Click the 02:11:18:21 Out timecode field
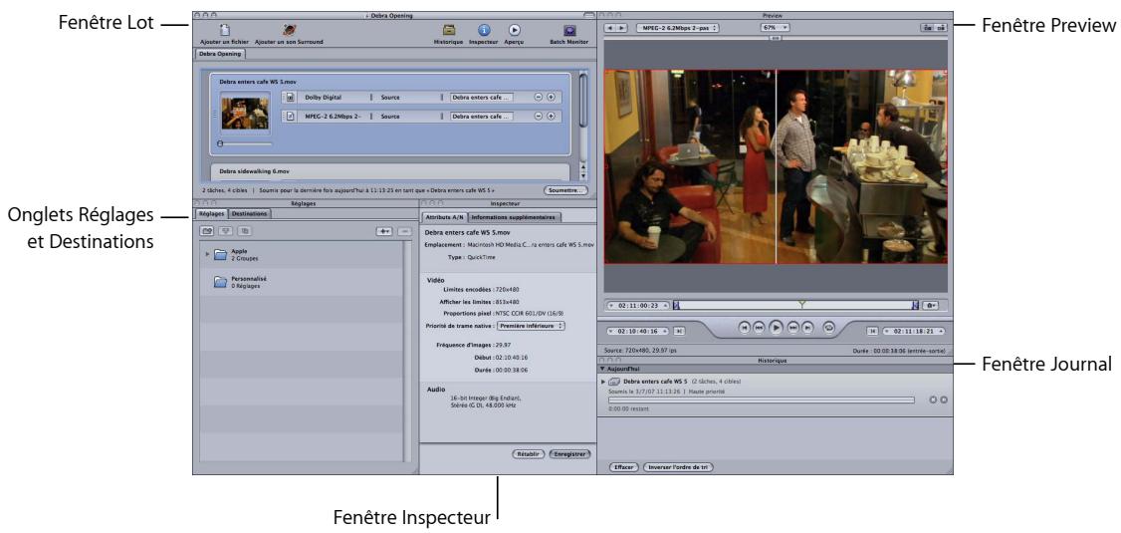 (x=913, y=331)
